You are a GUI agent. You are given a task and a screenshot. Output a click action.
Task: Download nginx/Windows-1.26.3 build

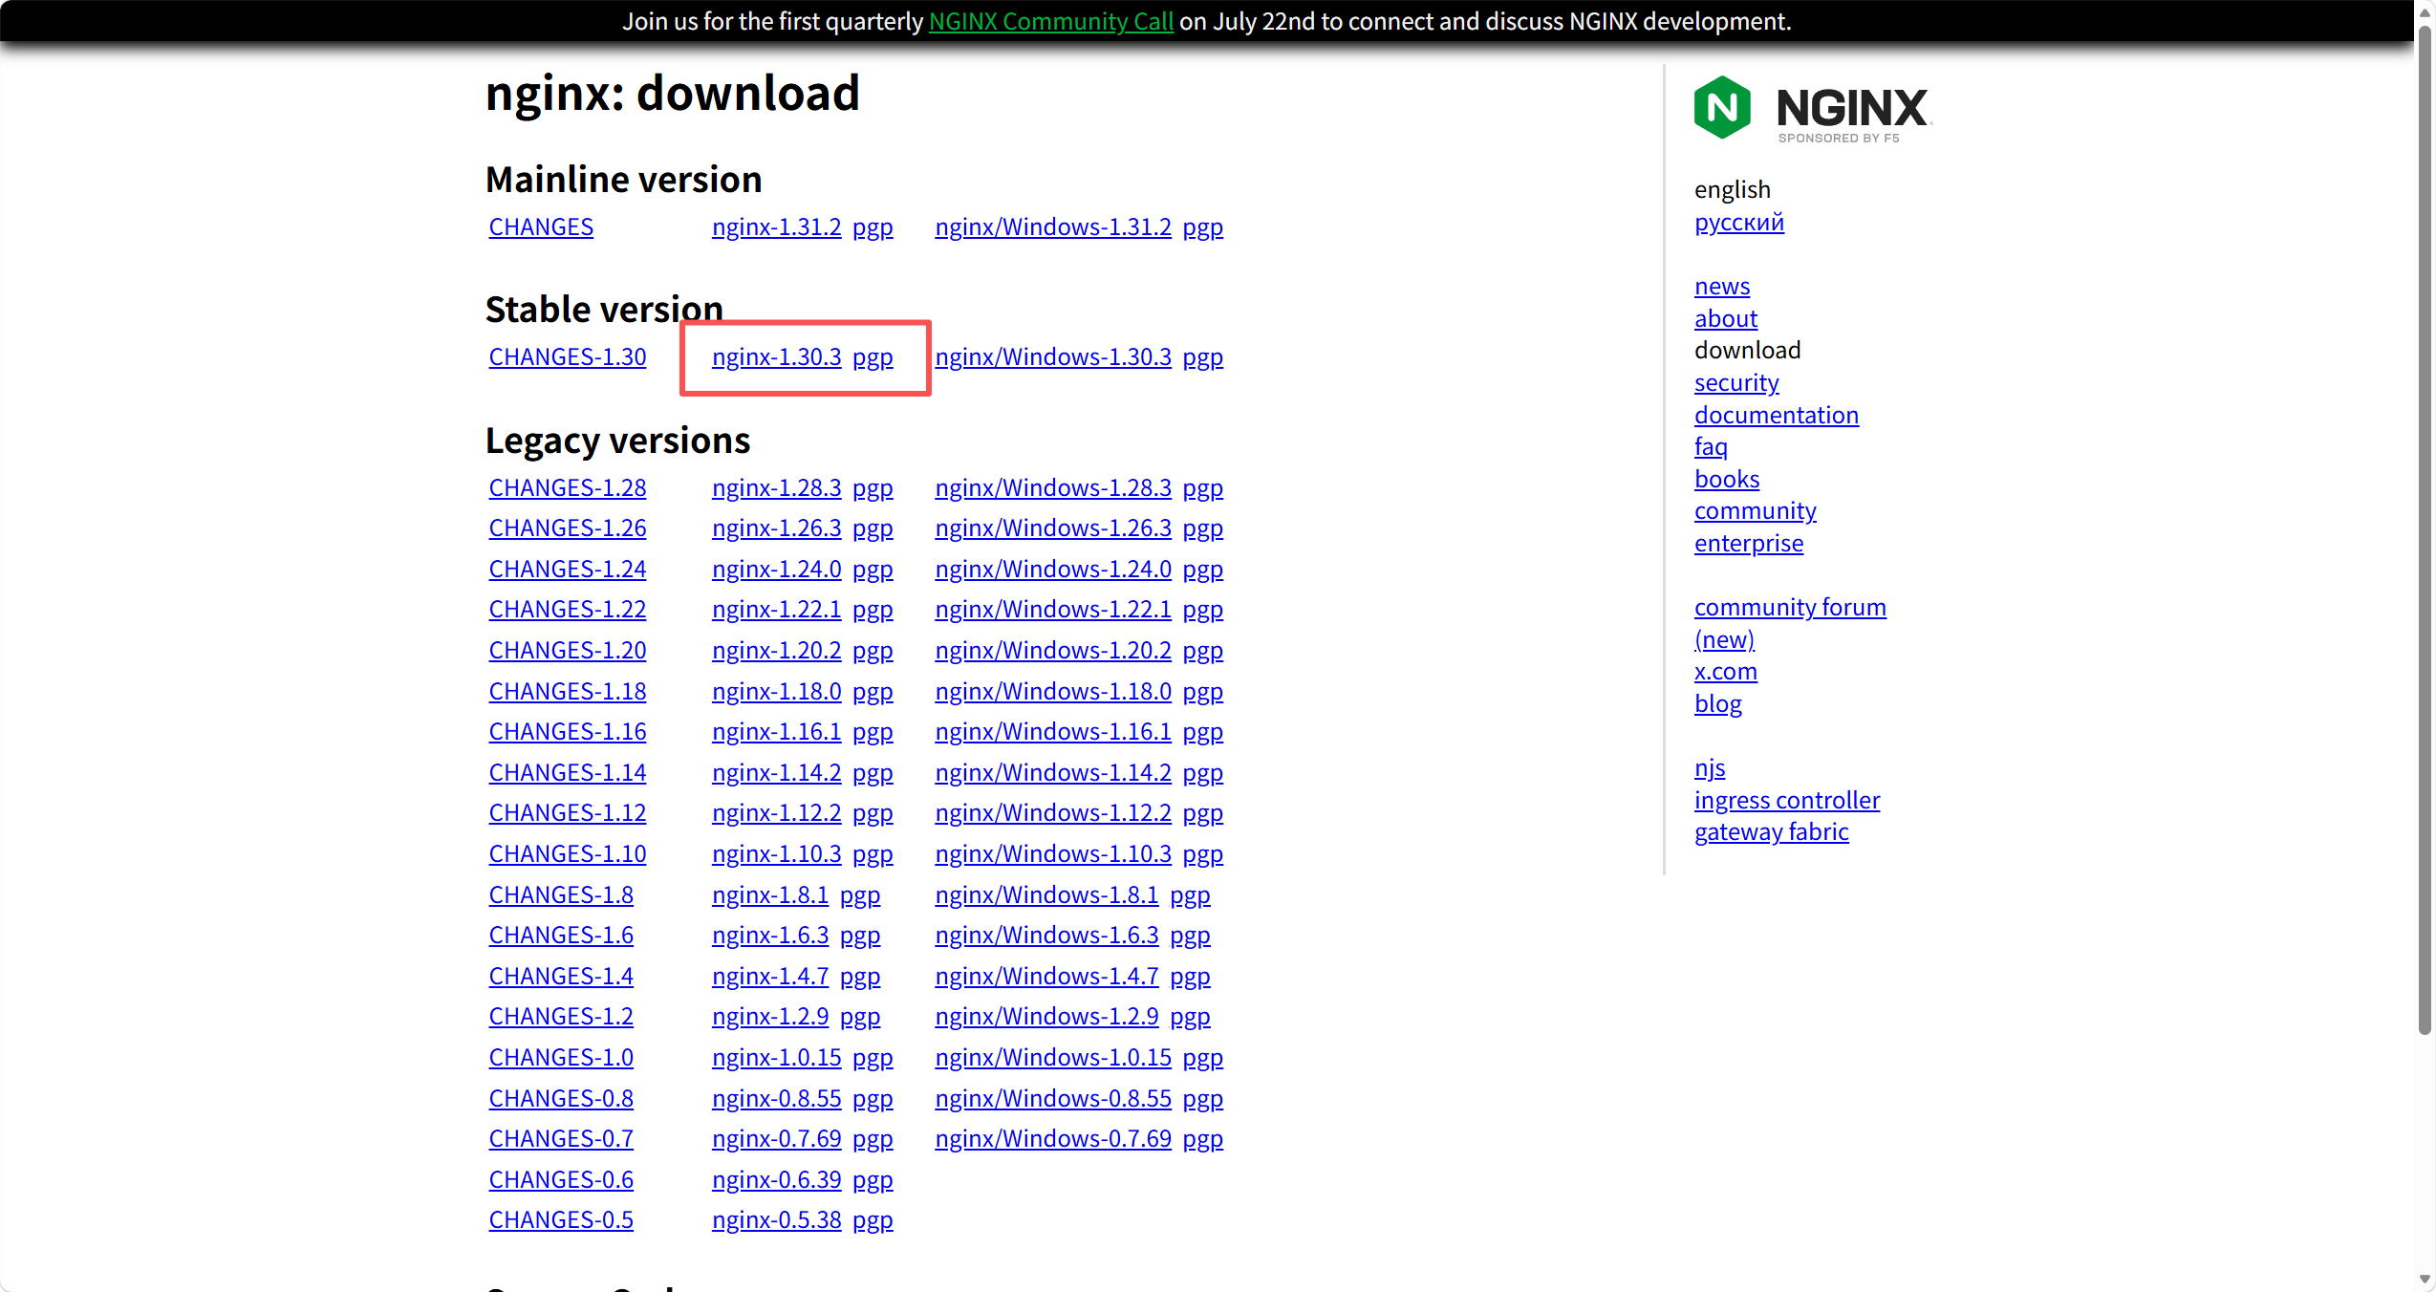[x=1052, y=528]
